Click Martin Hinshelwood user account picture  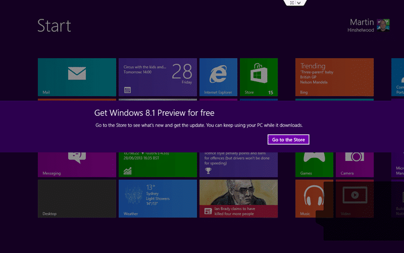click(x=383, y=25)
